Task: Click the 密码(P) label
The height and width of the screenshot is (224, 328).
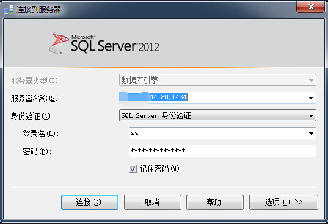Action: (37, 151)
